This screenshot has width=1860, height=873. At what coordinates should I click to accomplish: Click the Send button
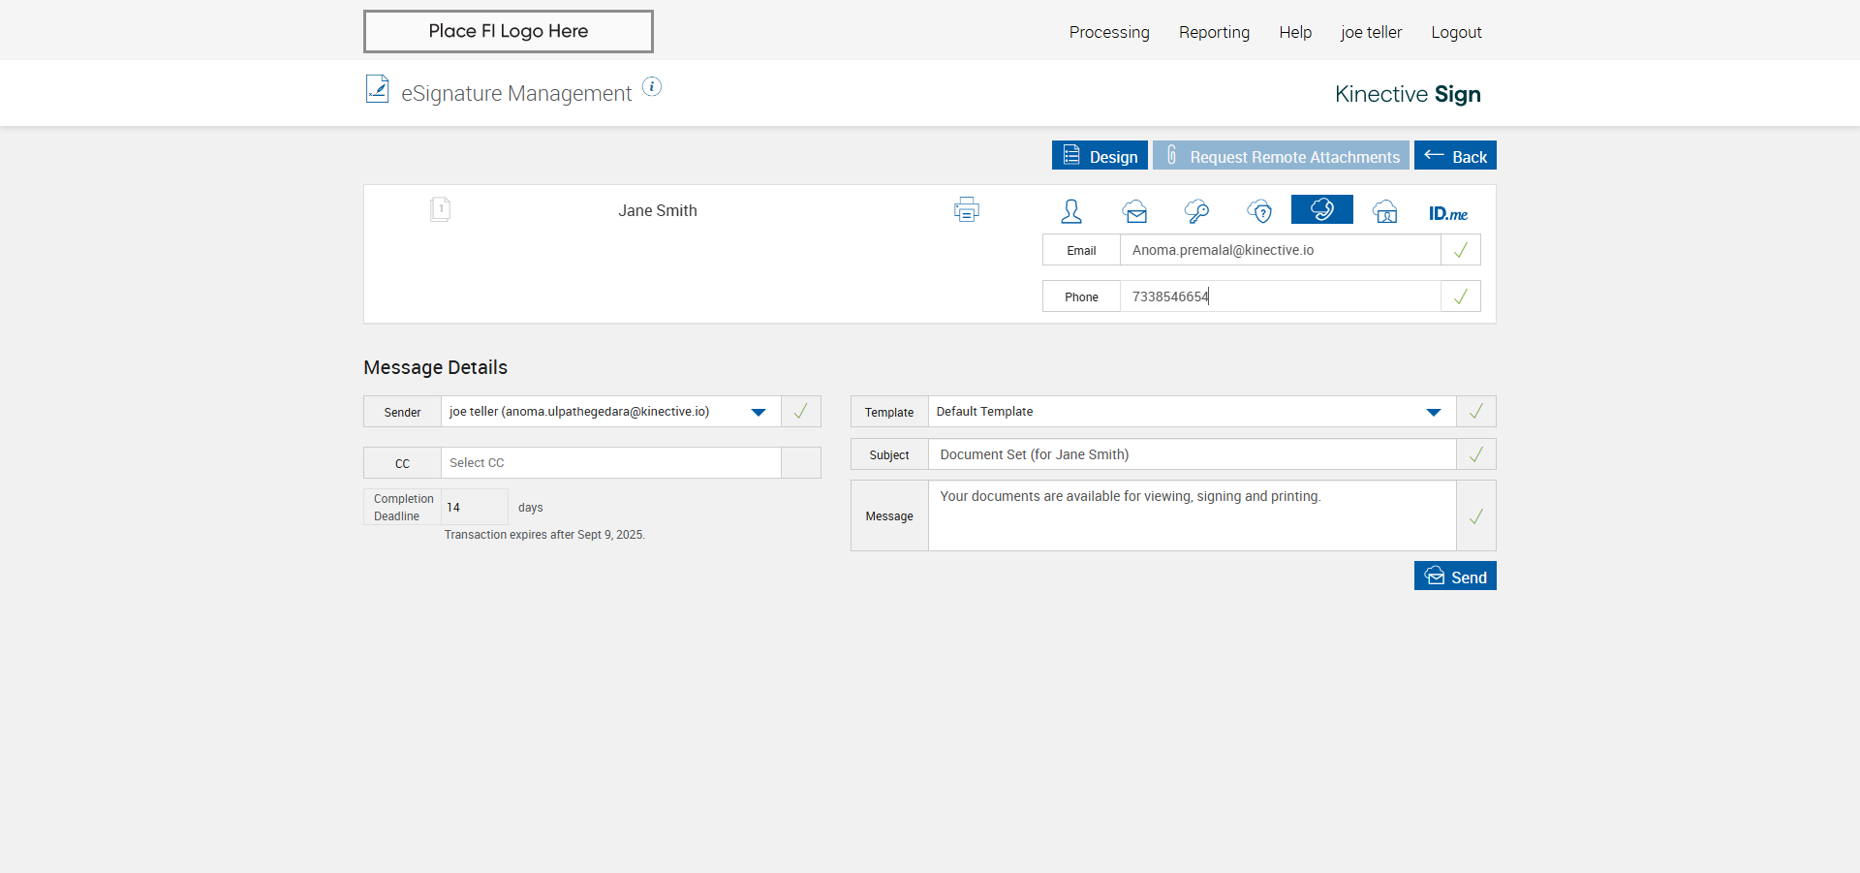tap(1455, 577)
